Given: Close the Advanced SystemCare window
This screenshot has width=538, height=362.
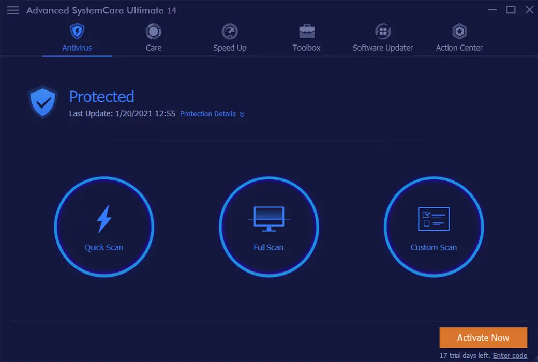Looking at the screenshot, I should (529, 10).
